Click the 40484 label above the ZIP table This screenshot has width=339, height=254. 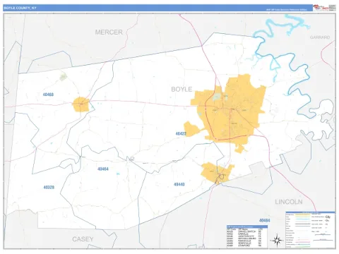click(x=265, y=220)
